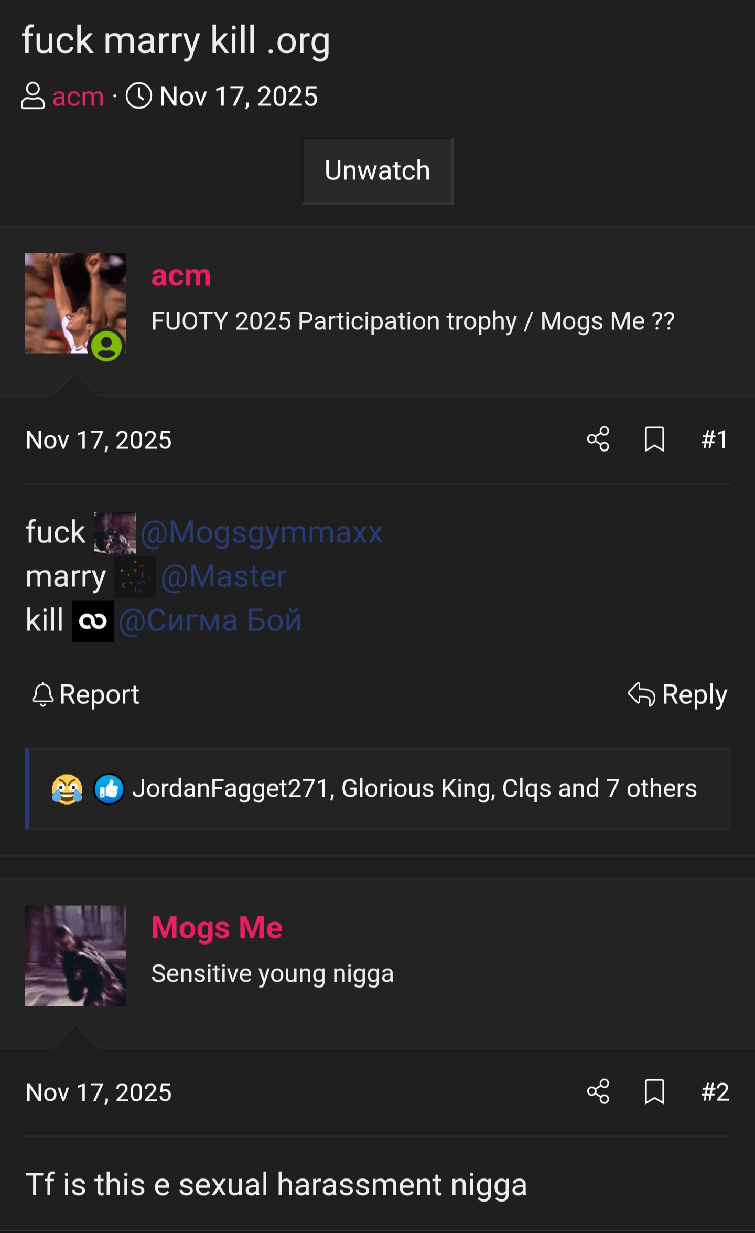Open the Mogs Me profile avatar
Image resolution: width=755 pixels, height=1233 pixels.
pyautogui.click(x=75, y=956)
